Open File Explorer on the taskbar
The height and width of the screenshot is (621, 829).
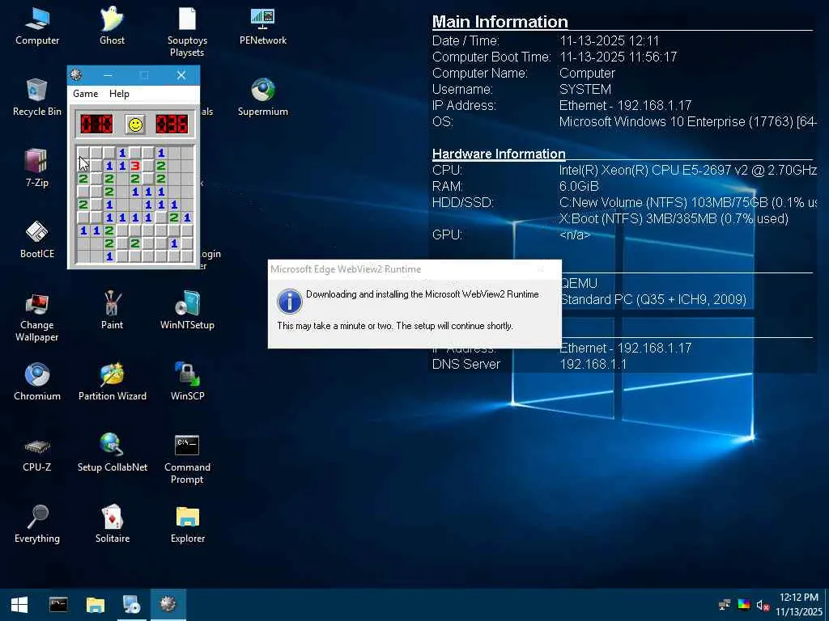point(96,605)
